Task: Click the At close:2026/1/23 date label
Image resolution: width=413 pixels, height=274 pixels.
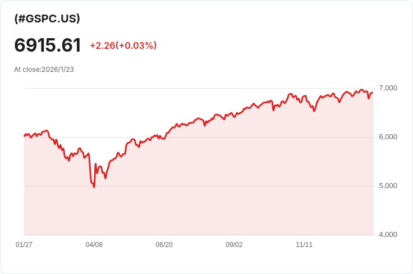Action: coord(44,70)
